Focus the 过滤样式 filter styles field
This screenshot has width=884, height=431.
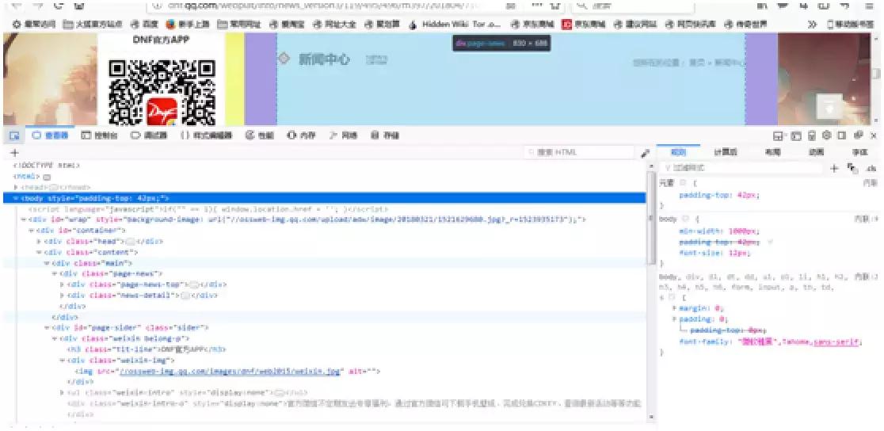(741, 168)
